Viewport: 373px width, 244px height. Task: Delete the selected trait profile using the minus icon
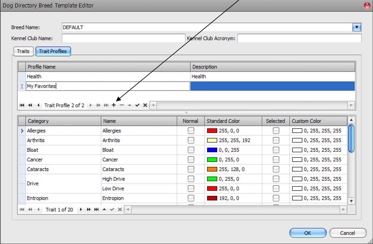(x=122, y=105)
